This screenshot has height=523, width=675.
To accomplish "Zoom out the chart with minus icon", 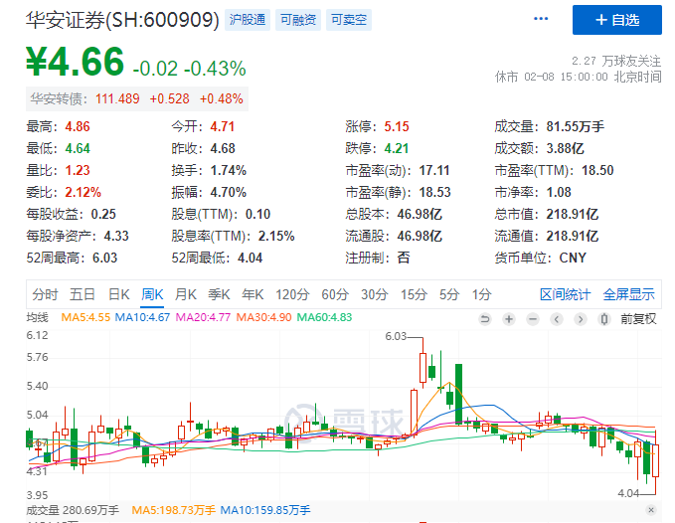I will click(x=532, y=318).
